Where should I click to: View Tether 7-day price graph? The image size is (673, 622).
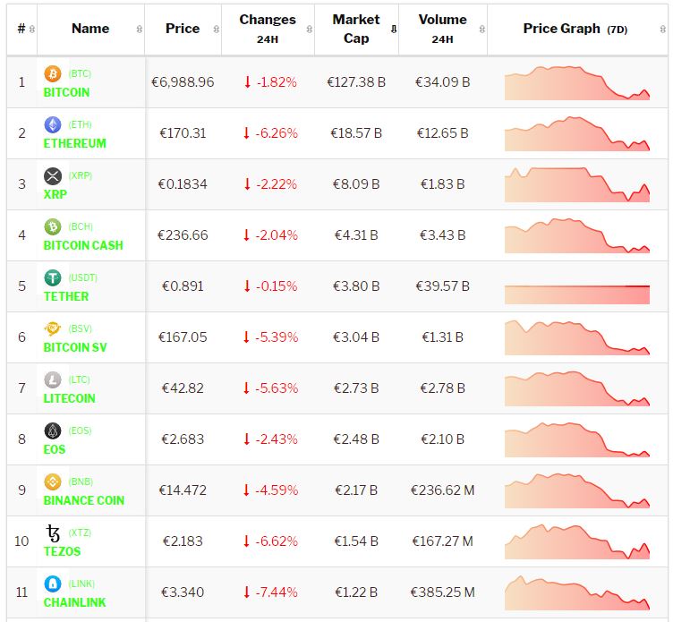coord(576,286)
